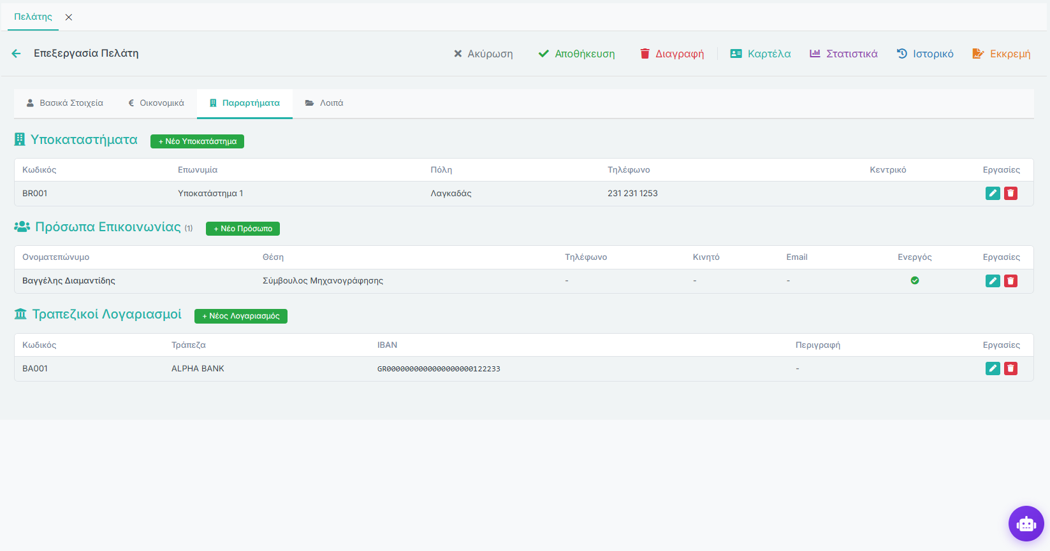Close the Πελάτης tab with the X

tap(69, 17)
